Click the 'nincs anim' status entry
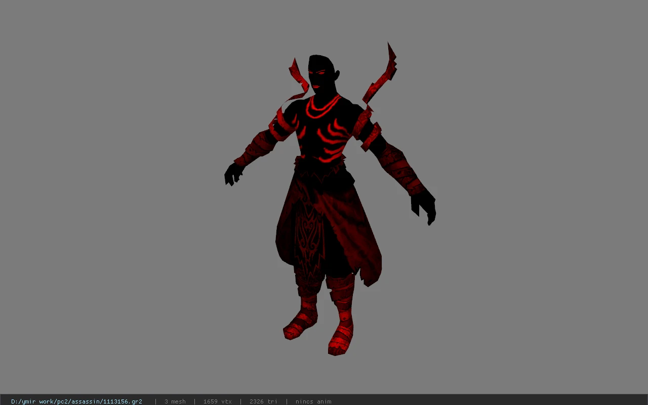This screenshot has width=648, height=405. pos(313,401)
